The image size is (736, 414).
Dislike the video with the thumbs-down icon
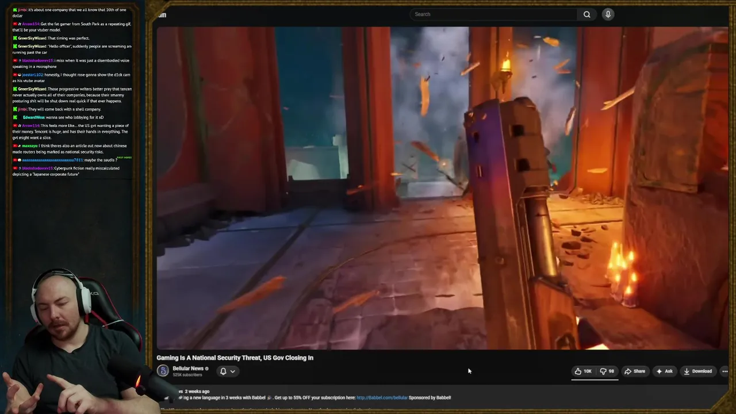point(603,371)
